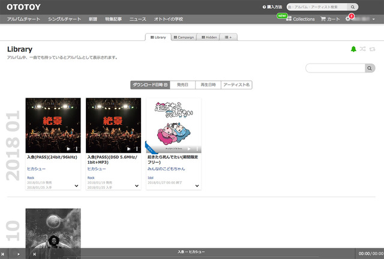Screen dimensions: 384x259
Task: Open Collections from the nav bar
Action: tap(301, 19)
